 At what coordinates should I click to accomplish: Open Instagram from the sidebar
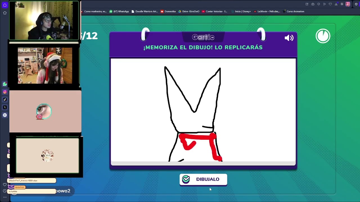tap(5, 92)
